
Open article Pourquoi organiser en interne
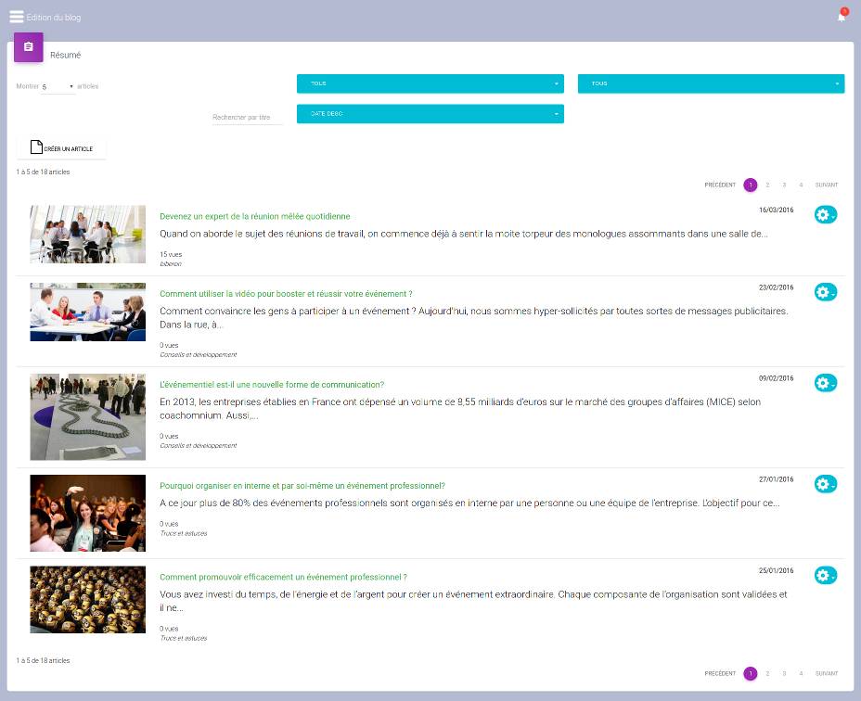coord(302,486)
